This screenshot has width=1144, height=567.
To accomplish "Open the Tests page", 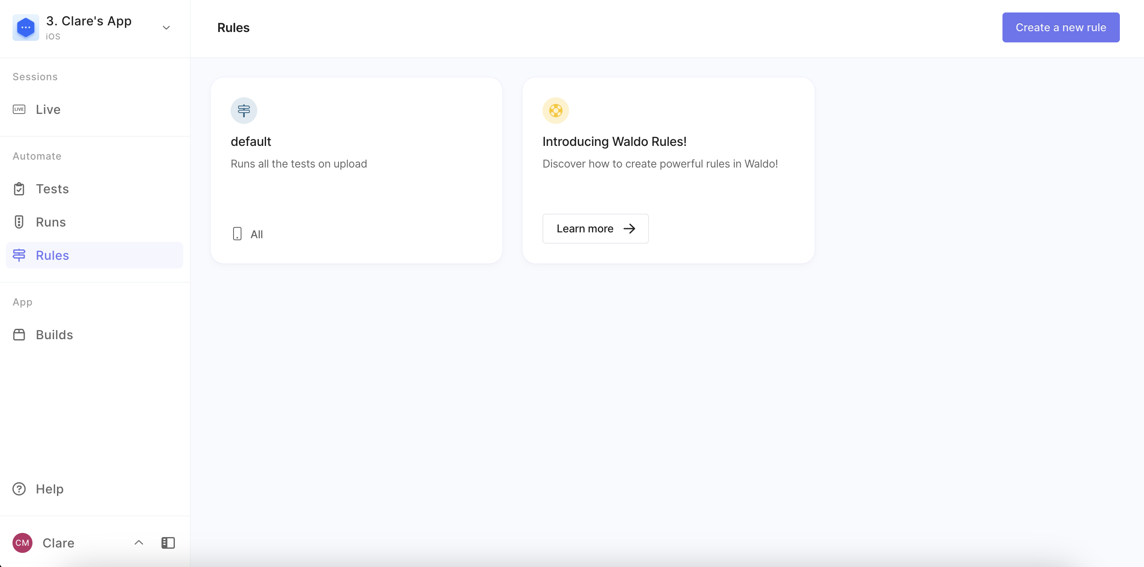I will tap(52, 189).
